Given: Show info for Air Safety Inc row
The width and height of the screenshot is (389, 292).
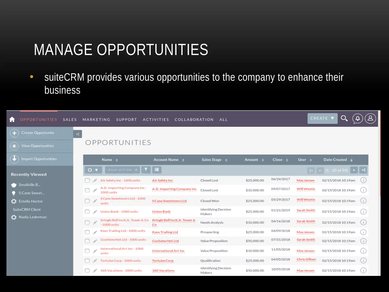Looking at the screenshot, I should click(x=363, y=180).
